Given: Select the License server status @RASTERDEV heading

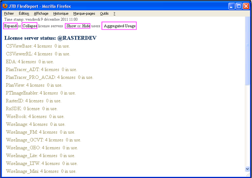Looking at the screenshot, I should click(50, 38).
